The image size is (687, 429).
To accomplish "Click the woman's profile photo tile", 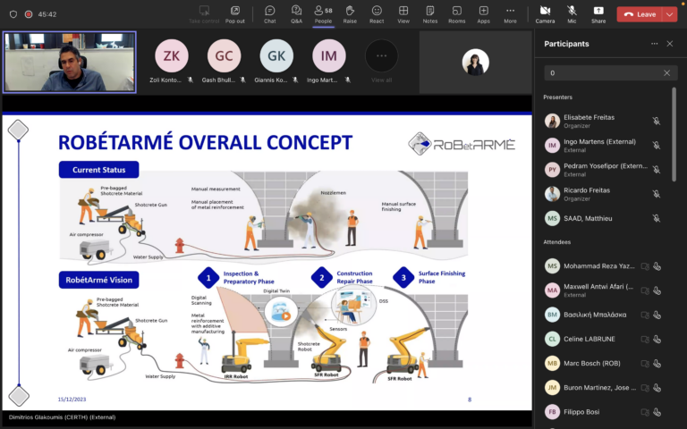I will click(x=476, y=63).
